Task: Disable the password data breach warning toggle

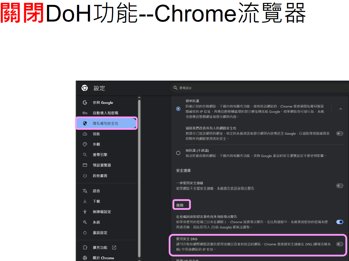Action: pos(339,222)
